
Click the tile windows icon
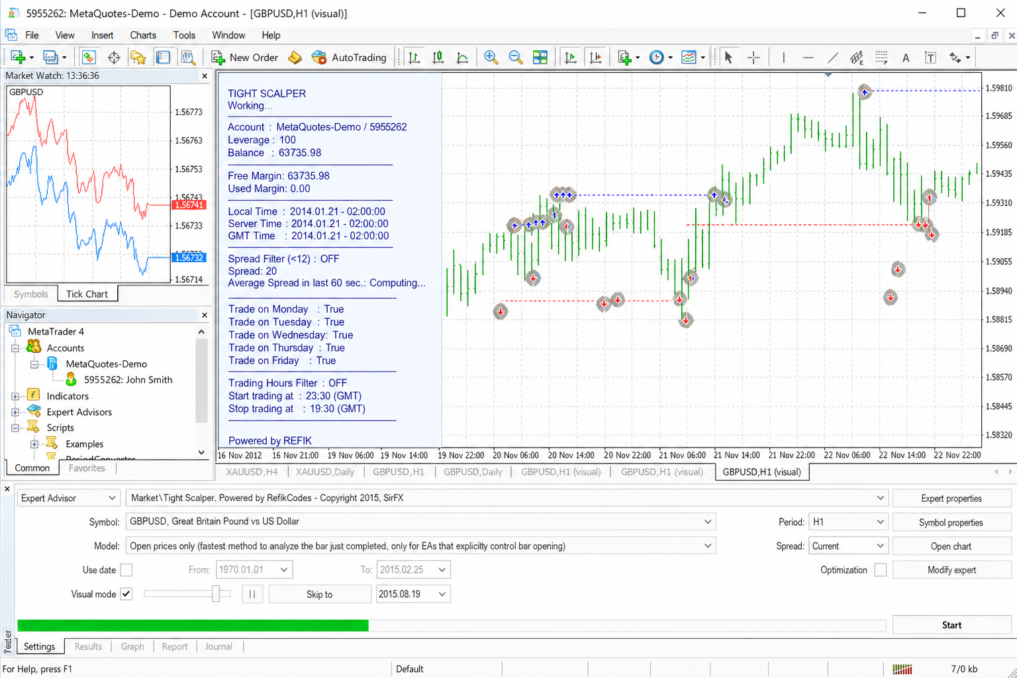[540, 58]
